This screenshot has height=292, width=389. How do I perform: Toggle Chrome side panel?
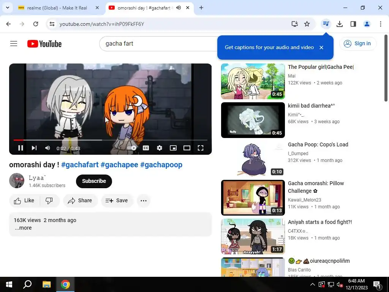point(353,24)
